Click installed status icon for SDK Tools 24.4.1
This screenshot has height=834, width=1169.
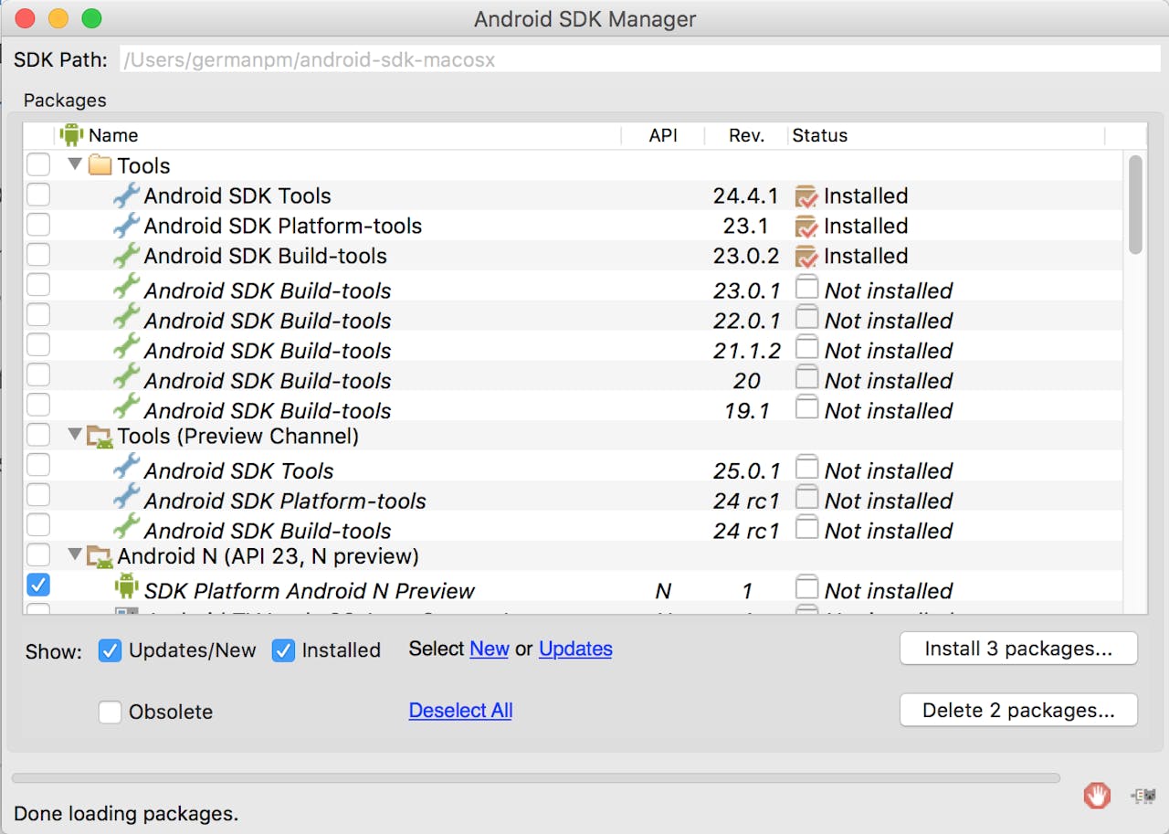click(x=806, y=195)
